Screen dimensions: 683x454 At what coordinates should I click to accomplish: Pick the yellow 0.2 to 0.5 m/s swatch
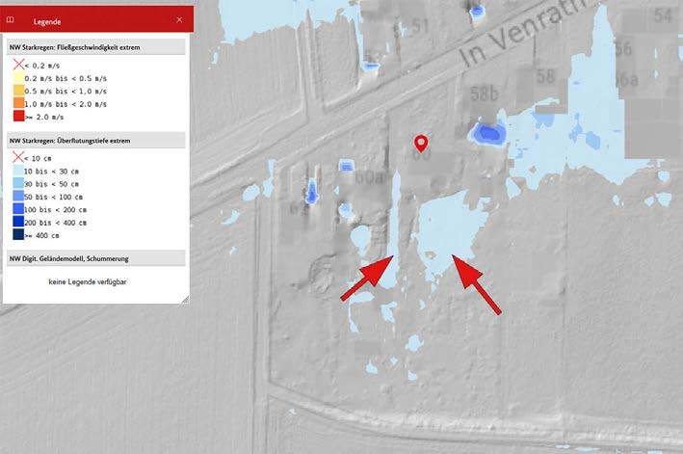(18, 78)
